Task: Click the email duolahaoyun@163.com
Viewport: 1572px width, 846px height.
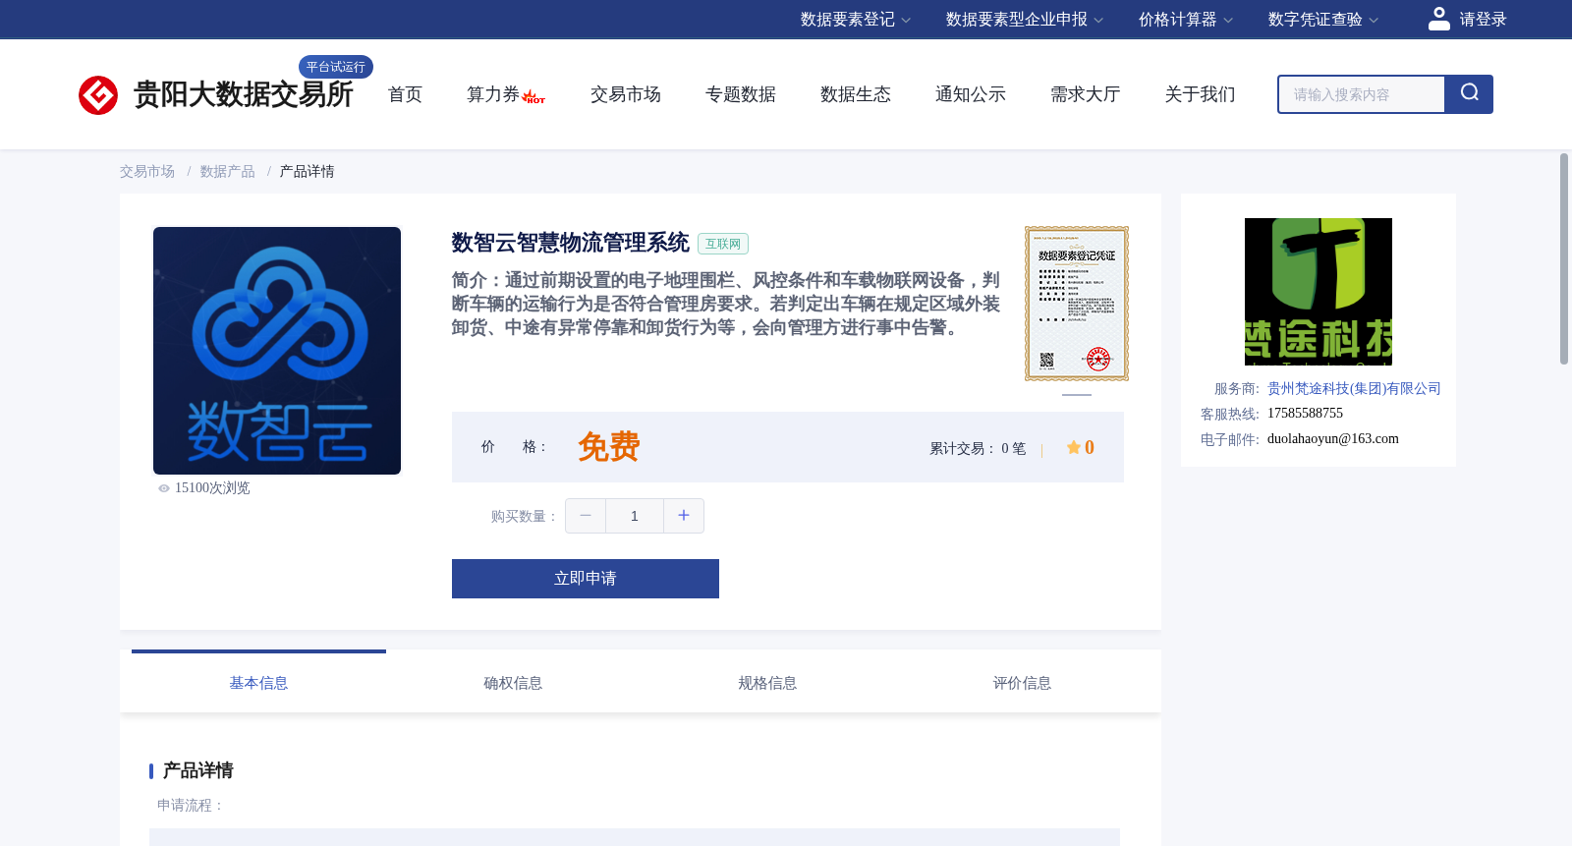Action: [1333, 439]
